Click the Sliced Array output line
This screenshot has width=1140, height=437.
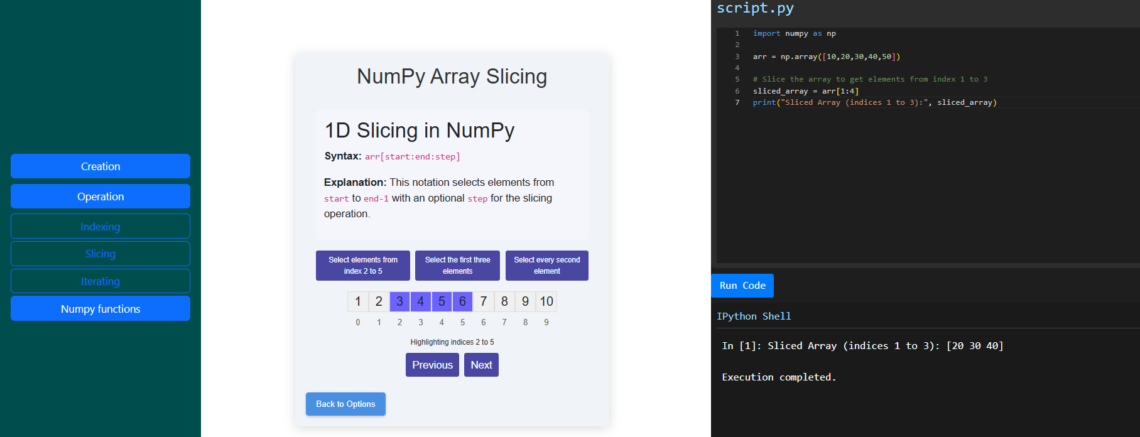coord(862,346)
